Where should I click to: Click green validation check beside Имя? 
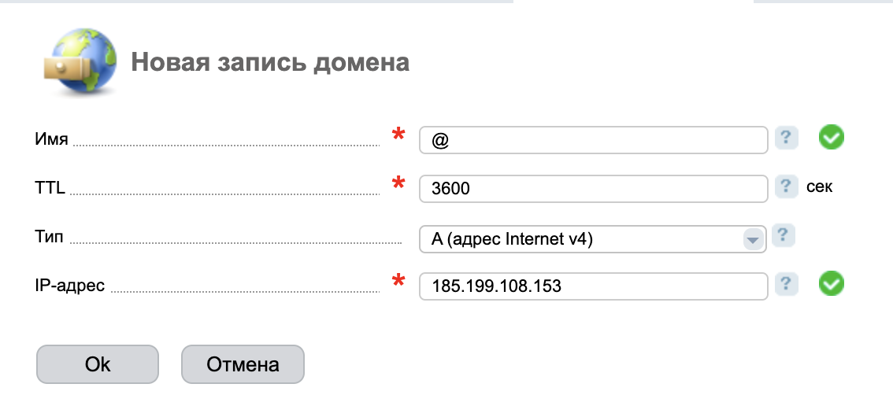pos(831,138)
